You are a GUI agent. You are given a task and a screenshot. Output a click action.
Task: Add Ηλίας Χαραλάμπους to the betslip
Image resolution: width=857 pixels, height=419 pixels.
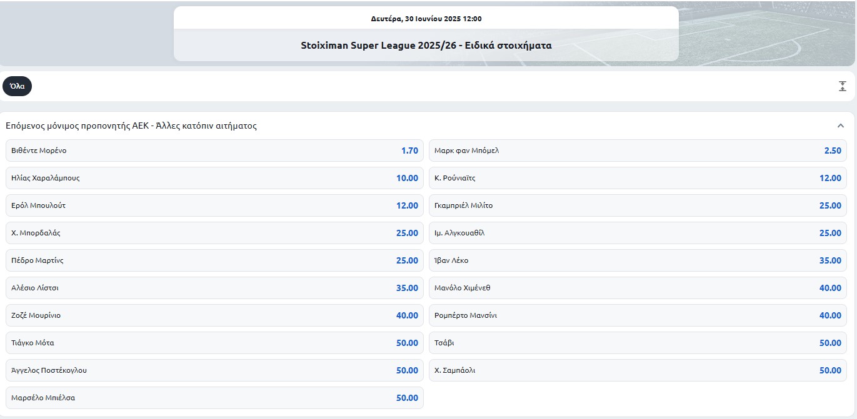point(214,178)
